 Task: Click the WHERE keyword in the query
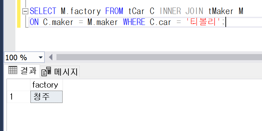pyautogui.click(x=134, y=22)
